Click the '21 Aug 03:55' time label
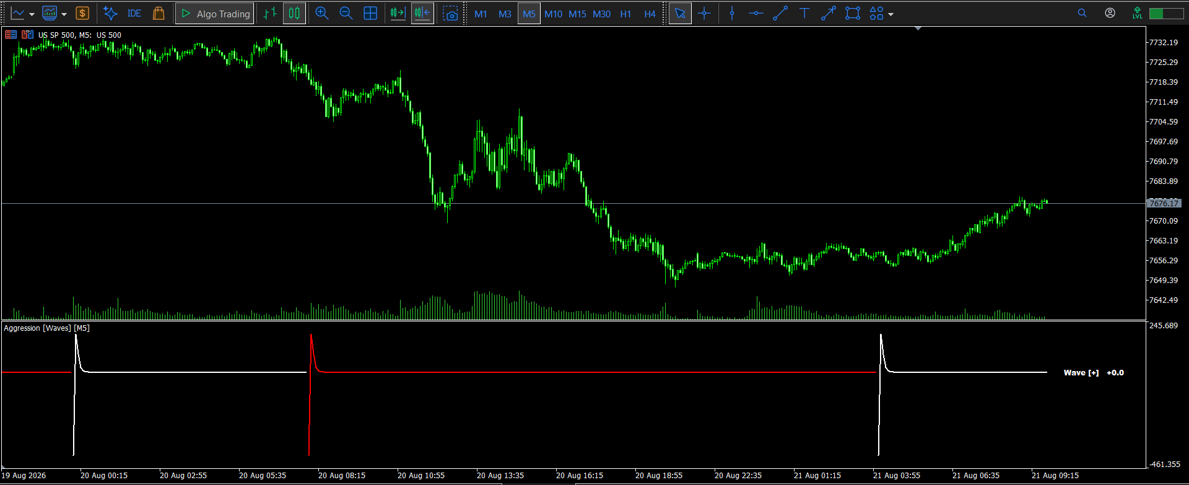Screen dimensions: 1189x485 (897, 476)
